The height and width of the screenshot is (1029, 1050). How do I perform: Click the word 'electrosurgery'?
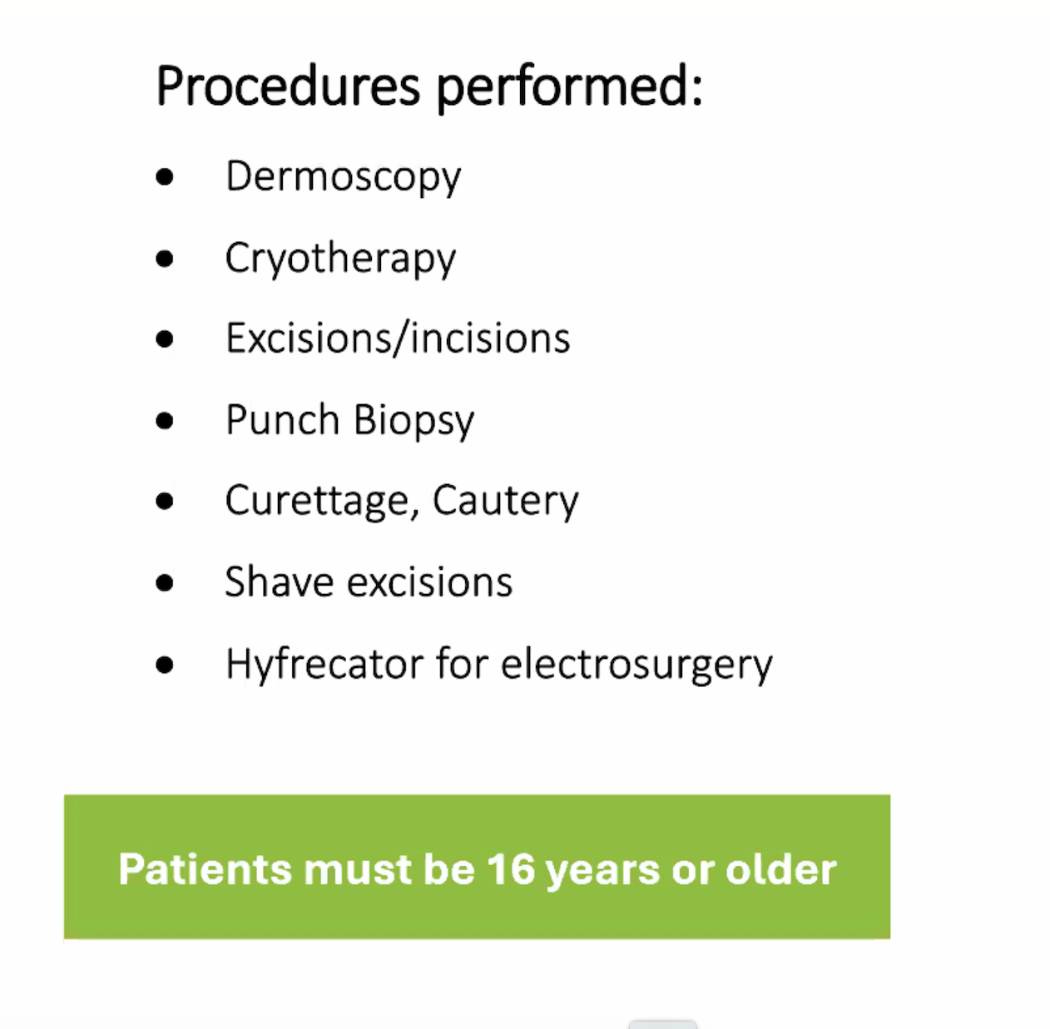pyautogui.click(x=636, y=665)
